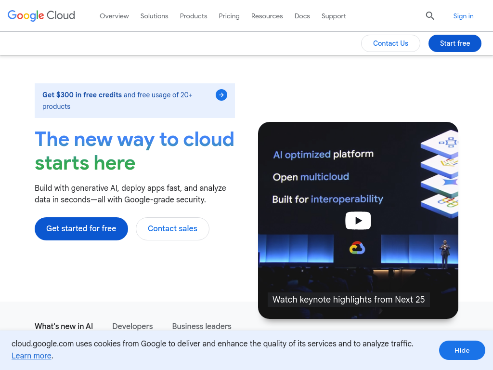Click Sign in
The width and height of the screenshot is (493, 370).
pos(463,16)
